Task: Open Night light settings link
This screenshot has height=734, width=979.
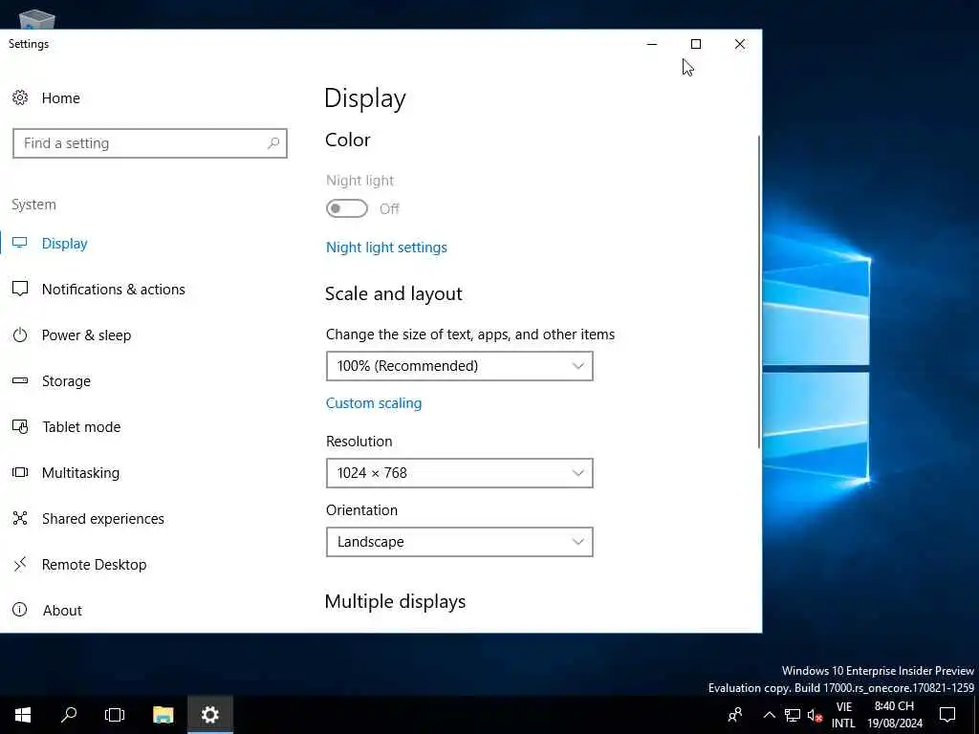Action: point(386,248)
